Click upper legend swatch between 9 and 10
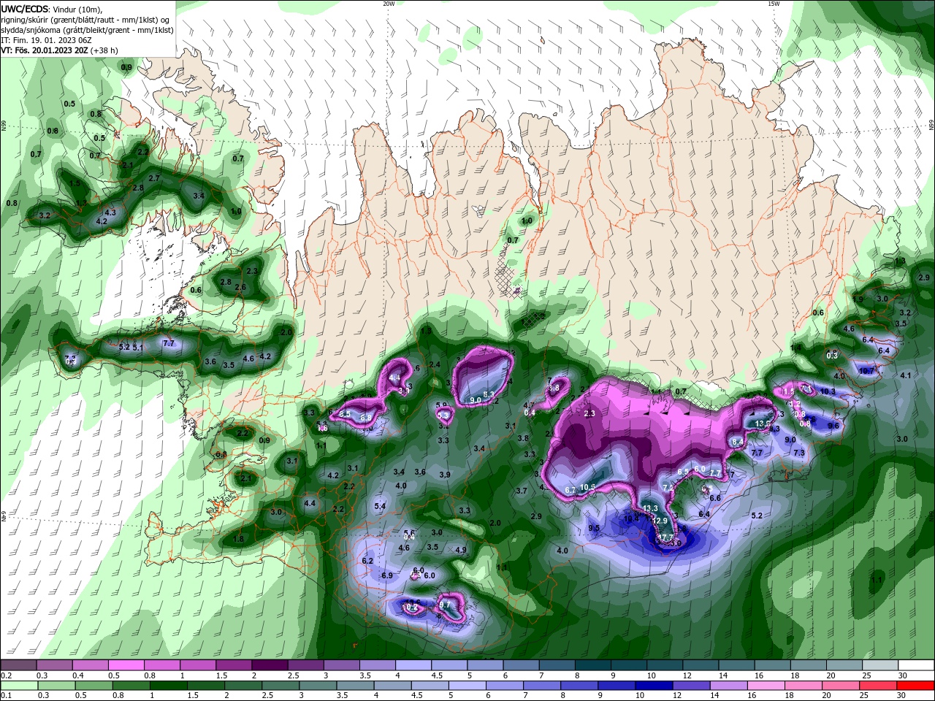 click(x=629, y=665)
